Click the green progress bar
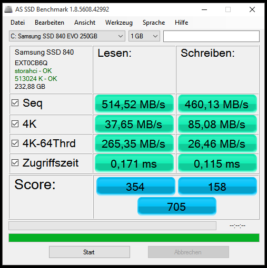The image size is (267, 268). pos(134,238)
